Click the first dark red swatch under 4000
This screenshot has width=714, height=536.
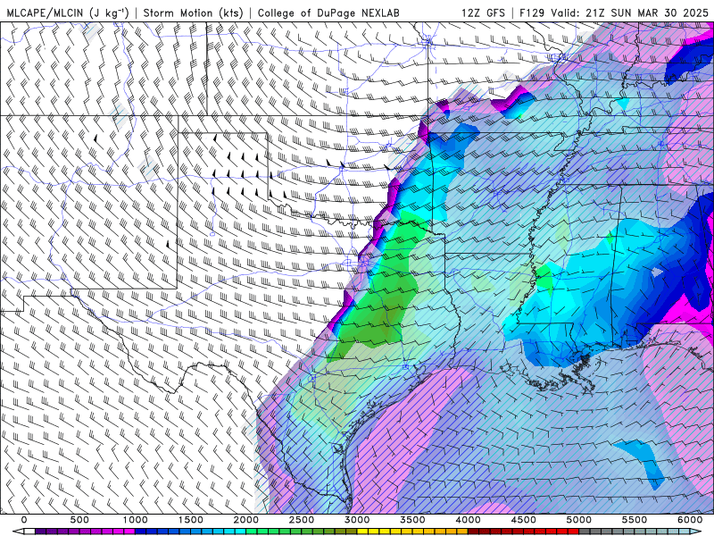coord(474,532)
